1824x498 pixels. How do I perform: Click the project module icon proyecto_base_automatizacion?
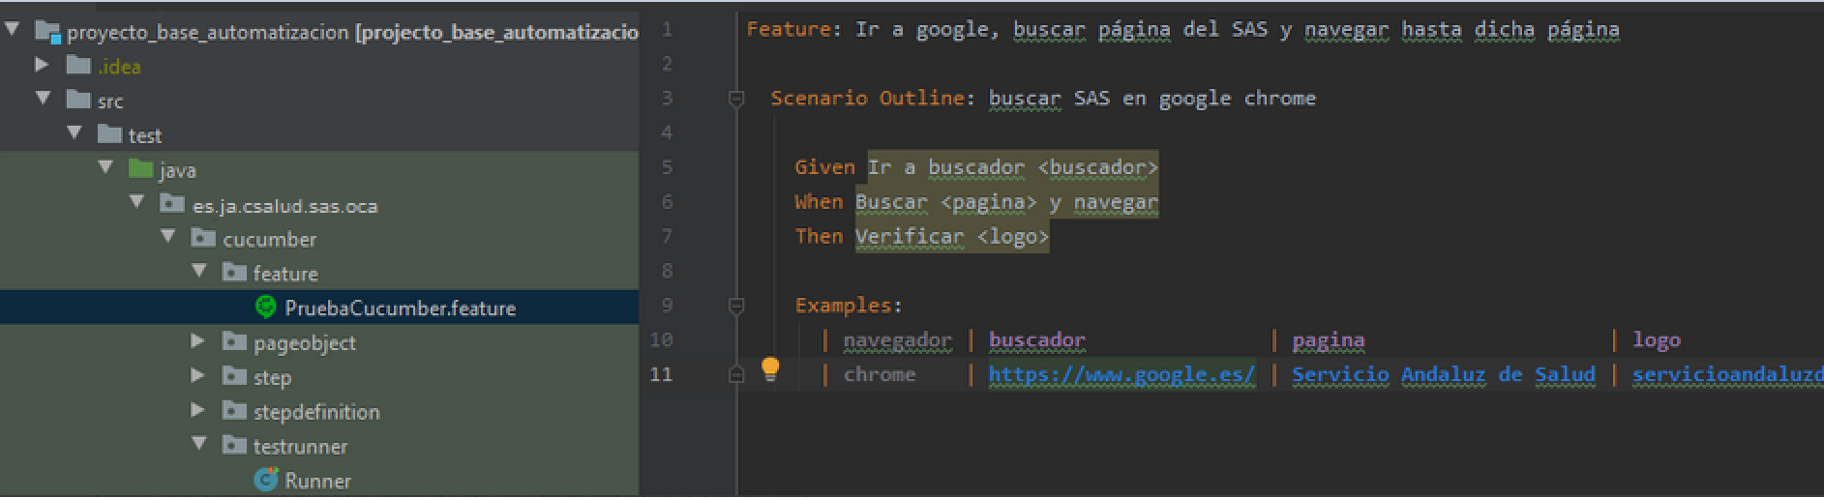point(48,31)
